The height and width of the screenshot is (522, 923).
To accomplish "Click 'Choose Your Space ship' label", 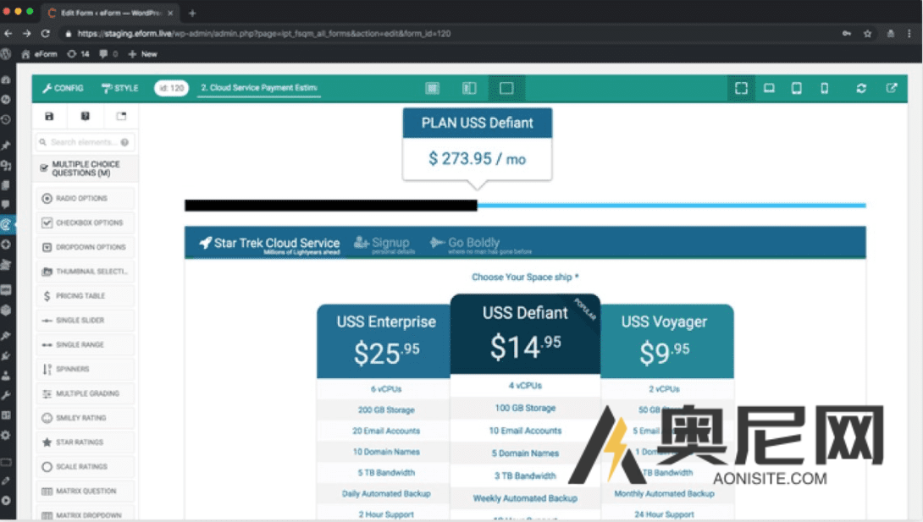I will 524,277.
